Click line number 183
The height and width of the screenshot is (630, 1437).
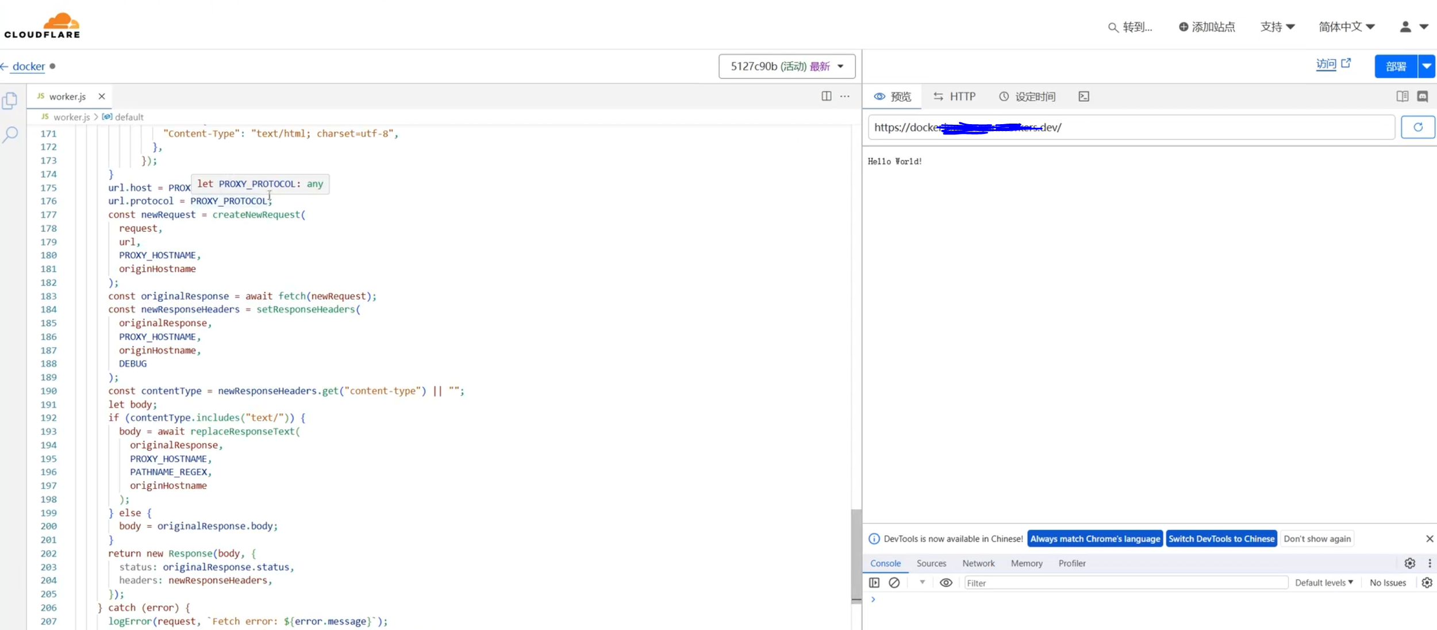48,296
